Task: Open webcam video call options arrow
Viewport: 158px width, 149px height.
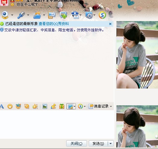Action: tap(12, 15)
